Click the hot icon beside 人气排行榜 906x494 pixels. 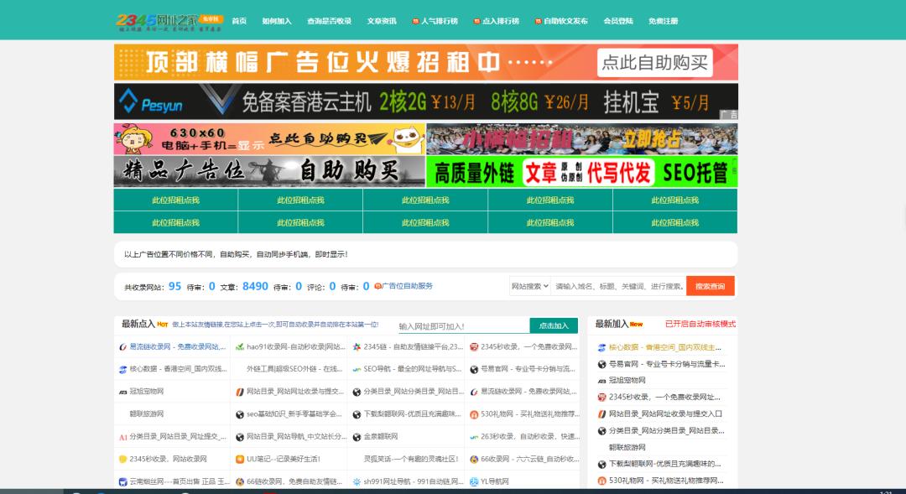click(x=415, y=21)
